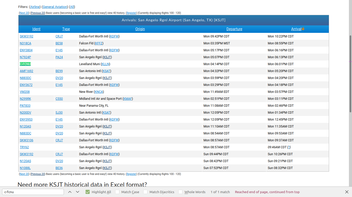Screen dimensions: 352x197
Task: Open flight N299RK
Action: click(25, 99)
